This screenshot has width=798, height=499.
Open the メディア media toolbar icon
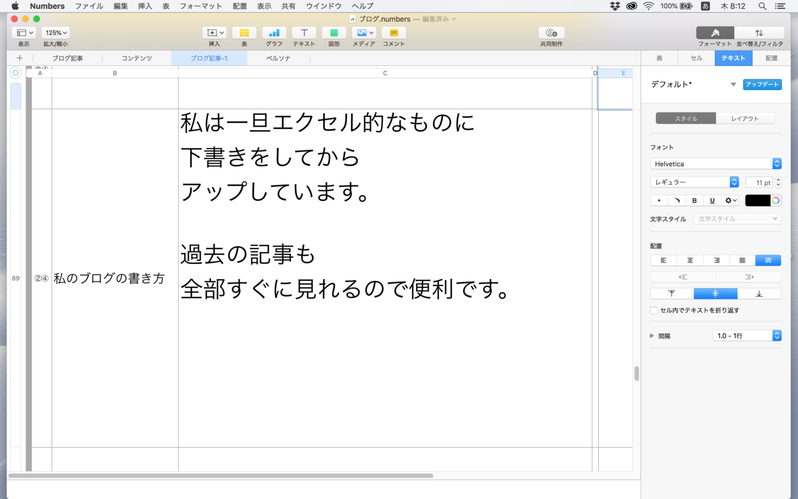(x=364, y=33)
